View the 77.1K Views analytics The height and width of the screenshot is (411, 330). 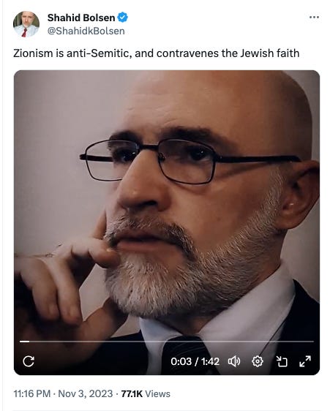pyautogui.click(x=146, y=393)
